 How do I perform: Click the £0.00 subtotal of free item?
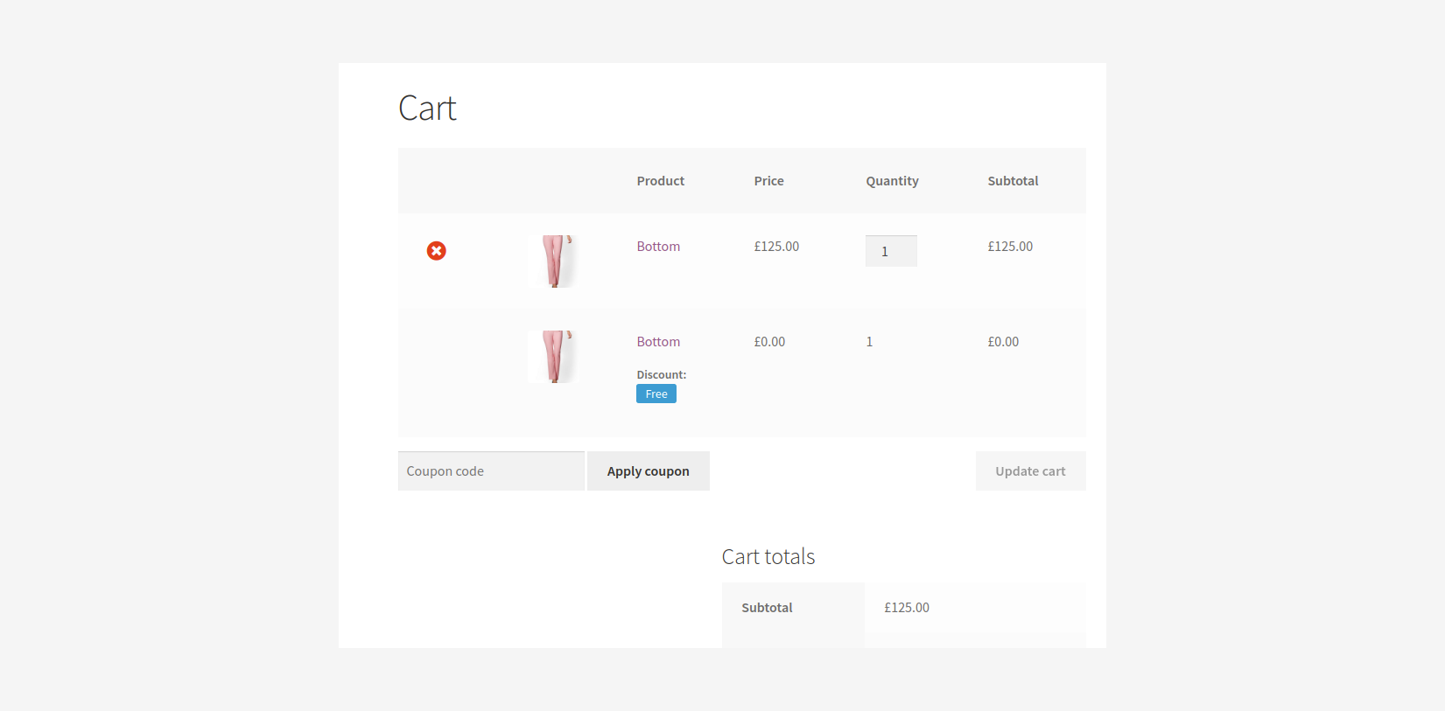pyautogui.click(x=1003, y=342)
